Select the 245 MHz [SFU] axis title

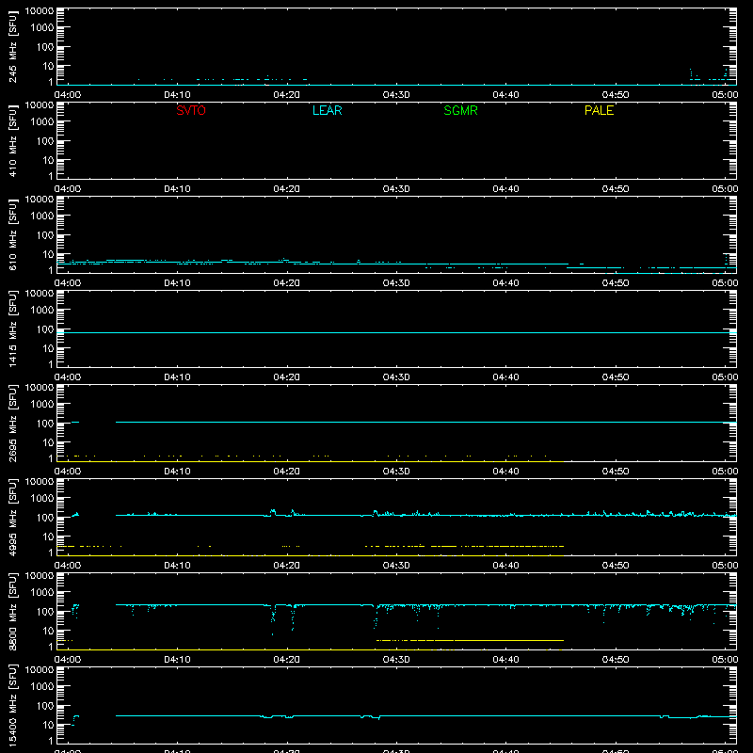pos(13,47)
